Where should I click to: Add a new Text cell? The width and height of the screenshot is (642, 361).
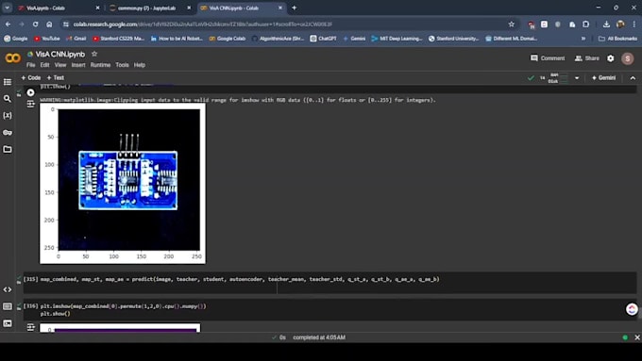point(56,77)
